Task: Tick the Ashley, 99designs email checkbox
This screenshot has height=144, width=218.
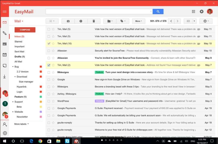Action: pos(49,94)
